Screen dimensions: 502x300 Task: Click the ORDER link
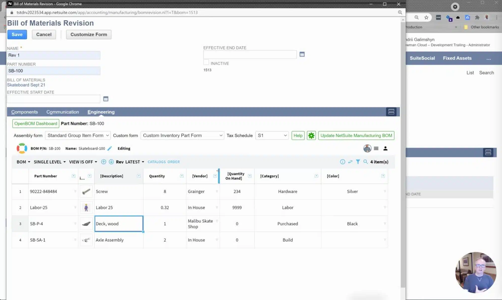pos(174,162)
